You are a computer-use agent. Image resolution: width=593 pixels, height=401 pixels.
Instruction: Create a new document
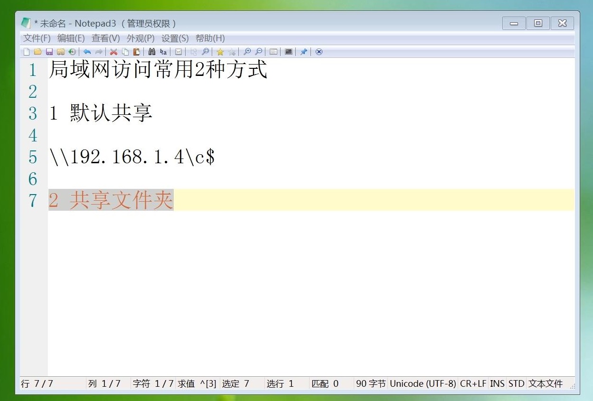(26, 52)
